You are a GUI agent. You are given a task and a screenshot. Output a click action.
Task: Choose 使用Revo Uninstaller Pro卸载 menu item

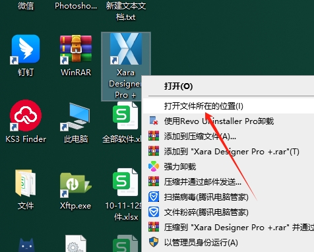coord(228,121)
